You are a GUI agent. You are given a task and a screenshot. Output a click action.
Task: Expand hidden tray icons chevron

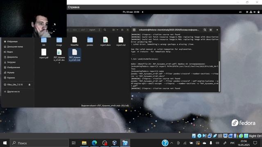click(x=172, y=143)
